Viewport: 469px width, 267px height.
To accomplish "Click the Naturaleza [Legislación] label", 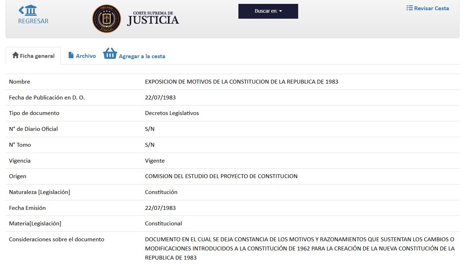I will 40,192.
